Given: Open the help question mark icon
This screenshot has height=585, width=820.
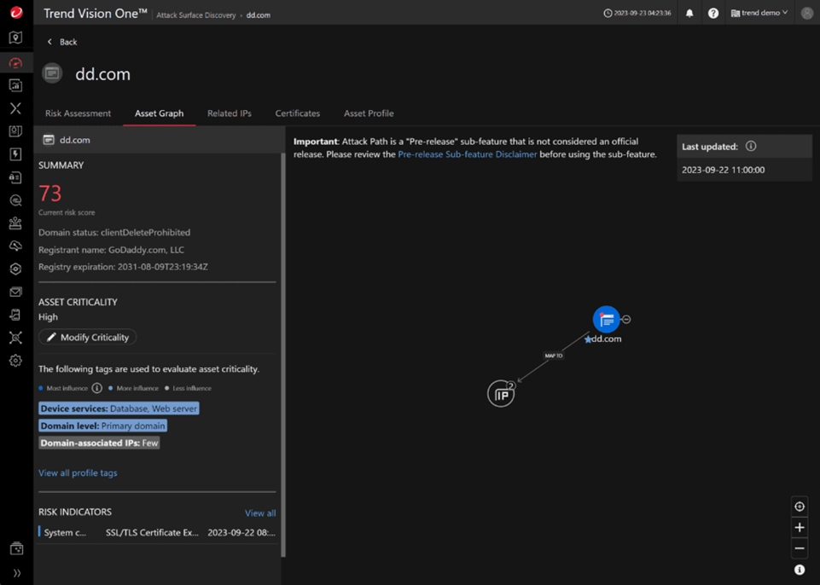Looking at the screenshot, I should click(712, 13).
